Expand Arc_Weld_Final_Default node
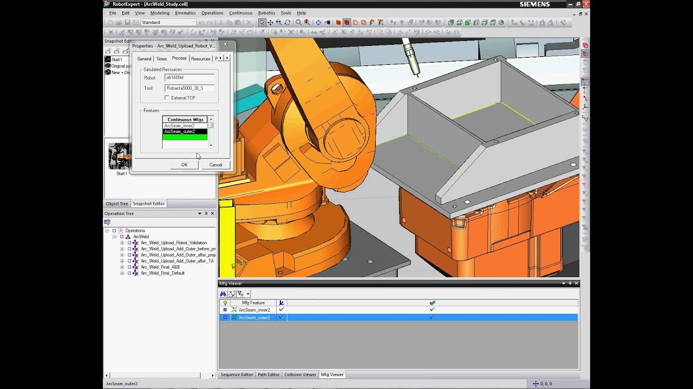 coord(122,273)
